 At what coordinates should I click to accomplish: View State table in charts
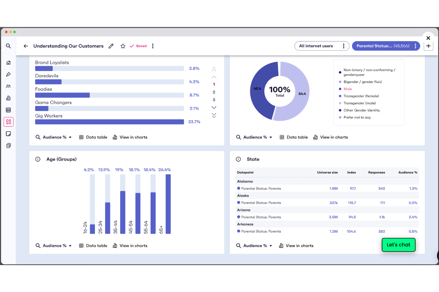296,246
